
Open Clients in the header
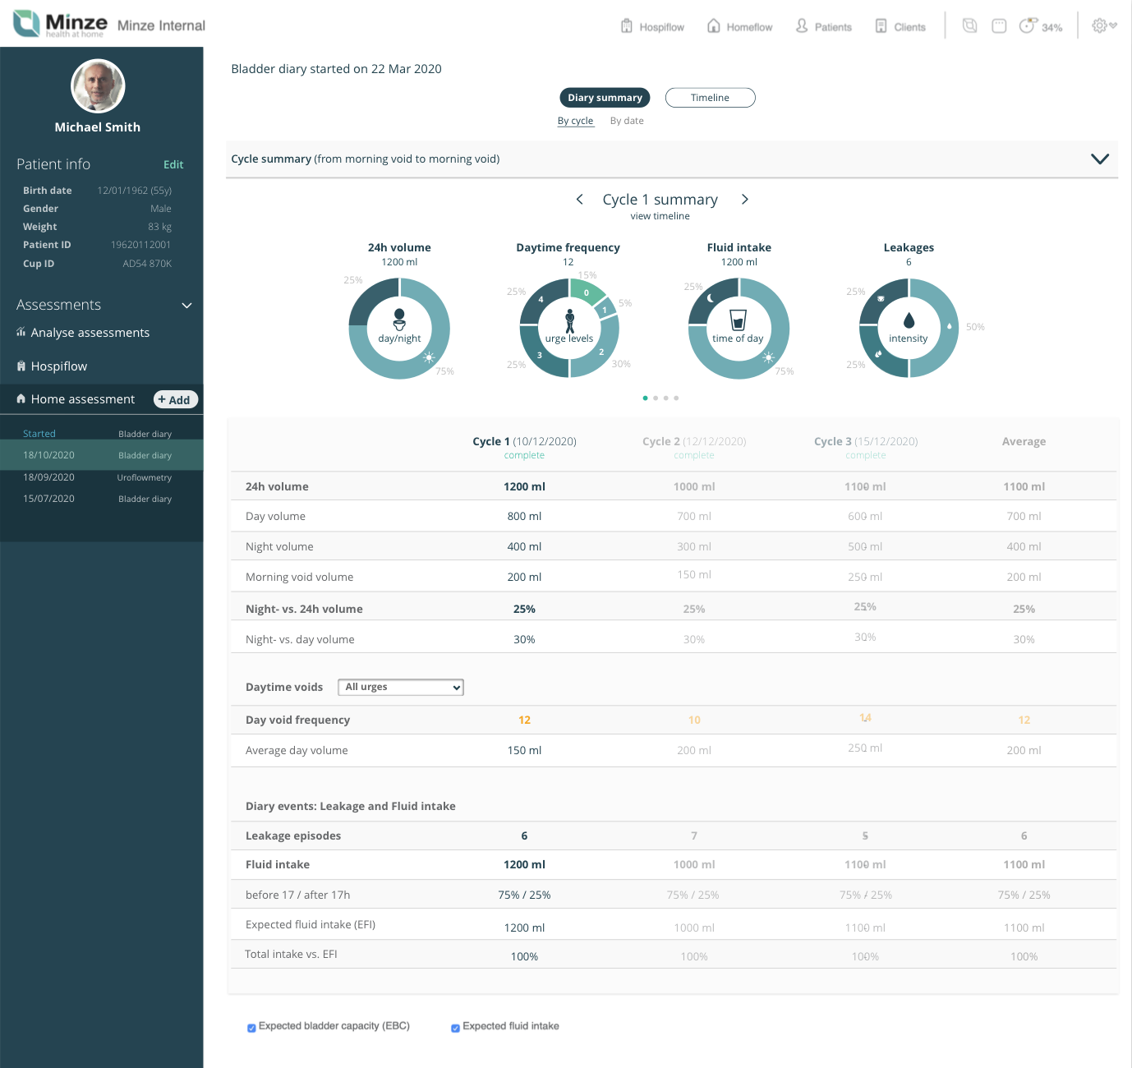pyautogui.click(x=900, y=26)
